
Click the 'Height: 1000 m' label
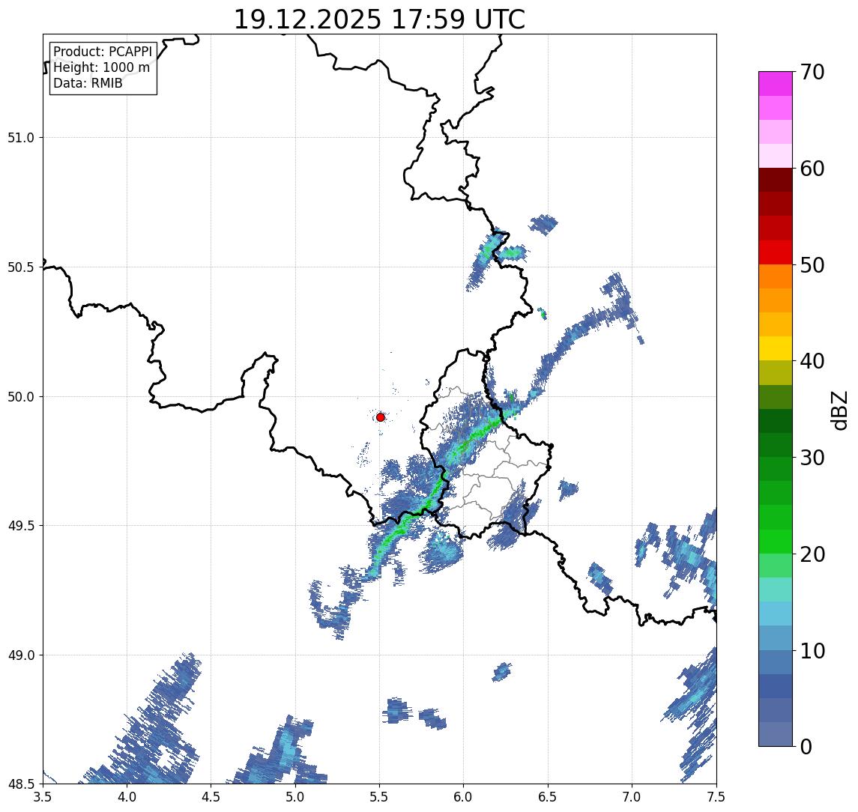point(101,67)
